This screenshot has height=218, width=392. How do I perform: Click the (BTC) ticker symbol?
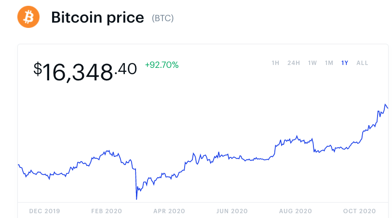(163, 18)
